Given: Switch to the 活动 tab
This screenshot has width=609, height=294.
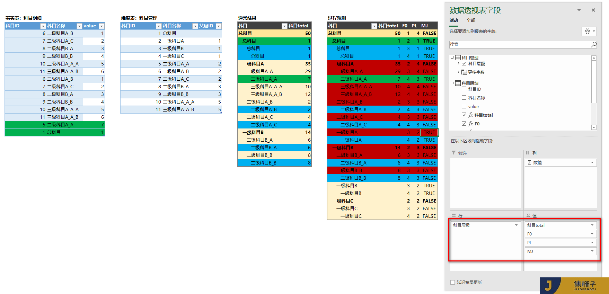Looking at the screenshot, I should (454, 20).
